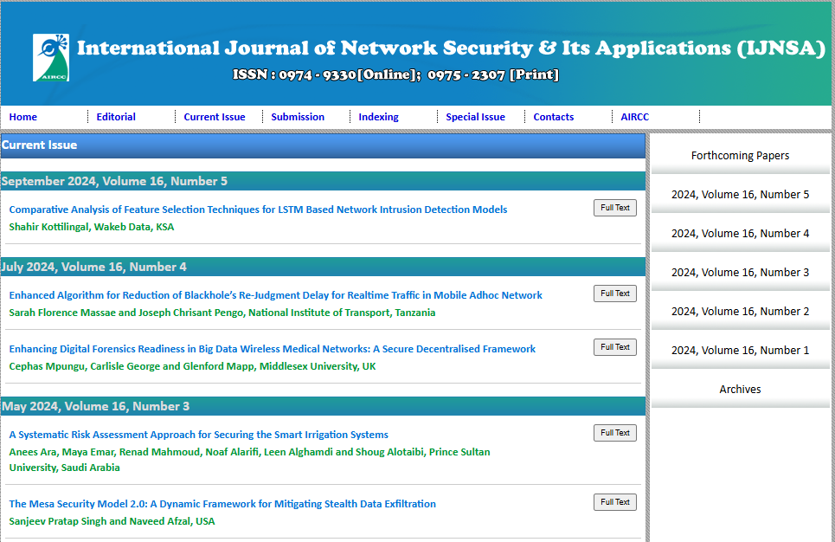Open Full Text for Blackhole's Re-Judgment Delay paper
The height and width of the screenshot is (542, 835).
pyautogui.click(x=615, y=294)
